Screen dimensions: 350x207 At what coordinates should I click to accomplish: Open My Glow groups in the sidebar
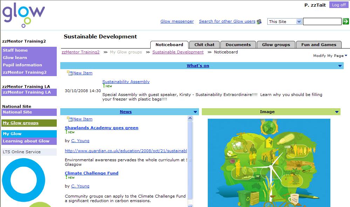point(29,123)
